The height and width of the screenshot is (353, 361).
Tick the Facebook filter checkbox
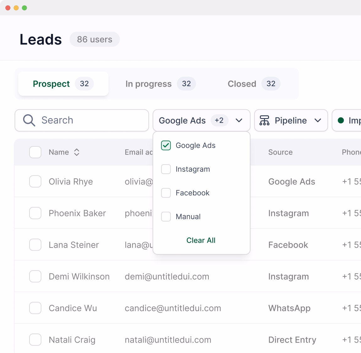(166, 193)
